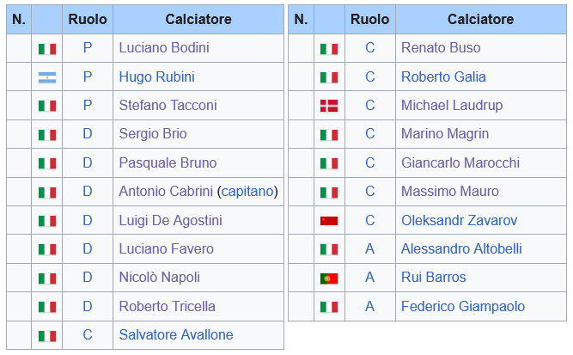Click the Argentina flag beside Hugo Rubini

coord(46,77)
